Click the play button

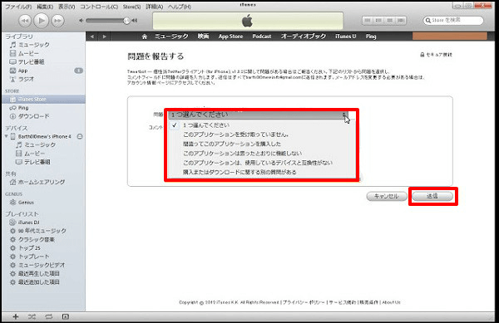pyautogui.click(x=41, y=21)
